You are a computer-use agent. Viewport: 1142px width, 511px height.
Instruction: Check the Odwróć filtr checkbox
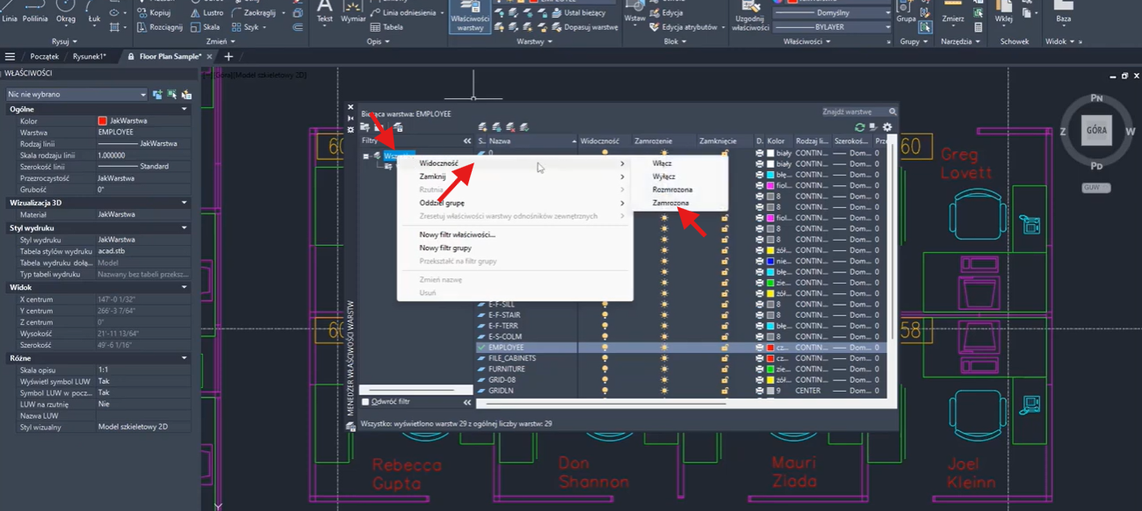(366, 402)
